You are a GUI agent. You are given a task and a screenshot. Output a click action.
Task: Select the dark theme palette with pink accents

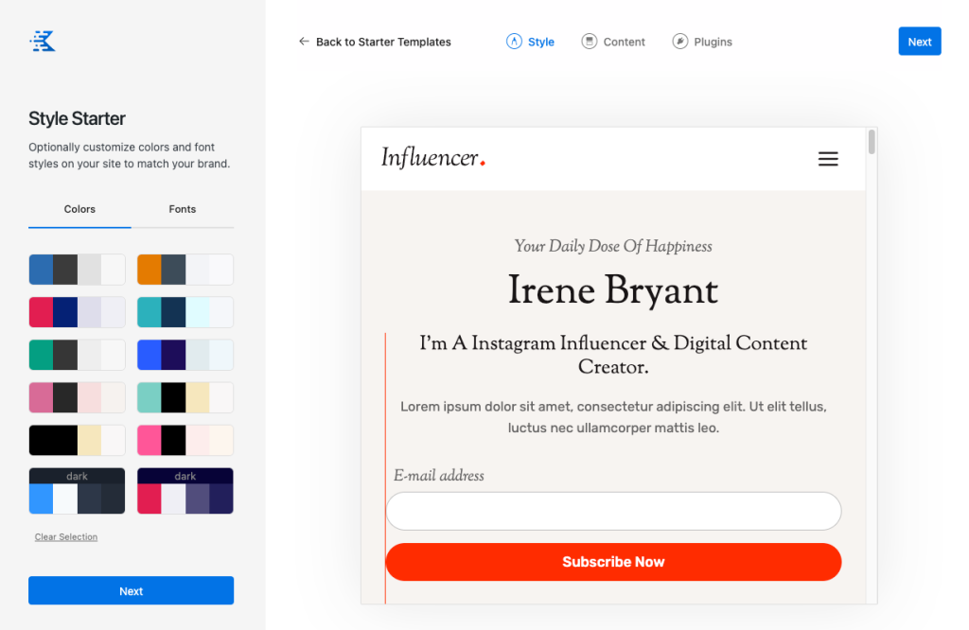[185, 490]
